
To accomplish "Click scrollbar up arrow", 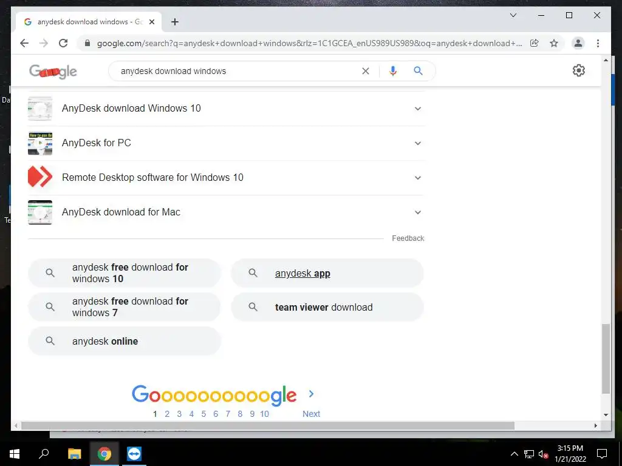I will (606, 60).
